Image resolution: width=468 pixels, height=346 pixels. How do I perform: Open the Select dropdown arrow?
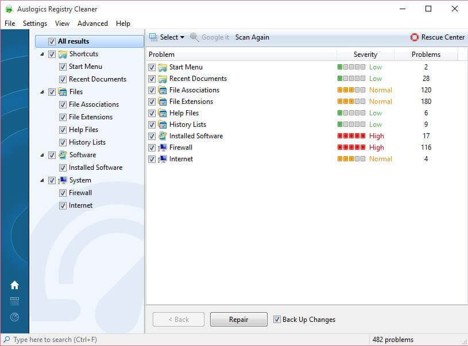(183, 37)
